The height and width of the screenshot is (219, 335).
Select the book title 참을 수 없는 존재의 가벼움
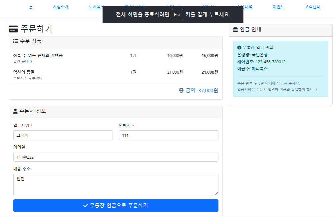38,55
